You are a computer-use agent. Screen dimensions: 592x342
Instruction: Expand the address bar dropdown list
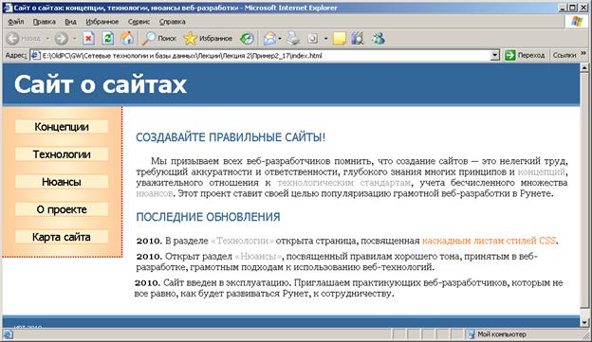(x=495, y=56)
